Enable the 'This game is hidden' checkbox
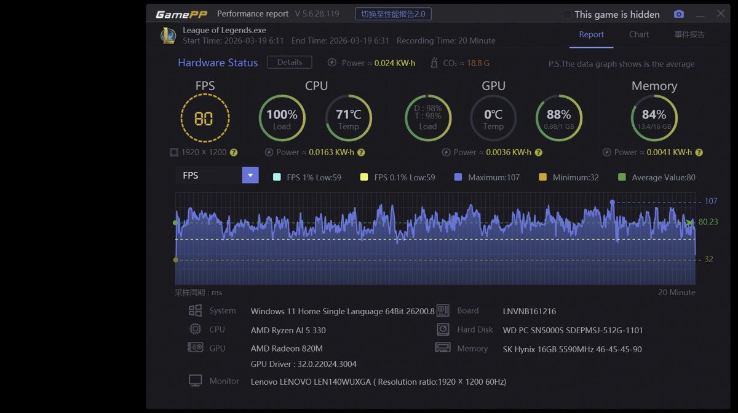738x413 pixels. 567,14
